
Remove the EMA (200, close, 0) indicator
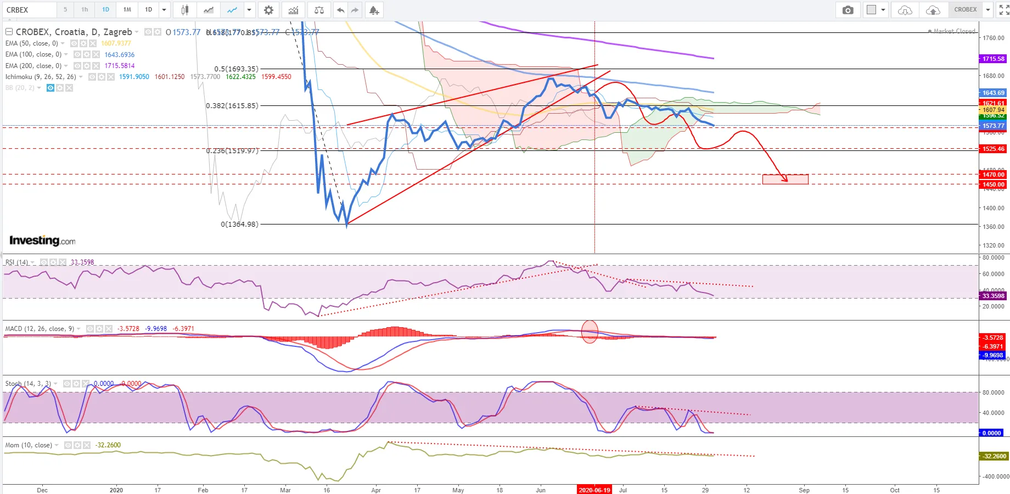tap(96, 66)
